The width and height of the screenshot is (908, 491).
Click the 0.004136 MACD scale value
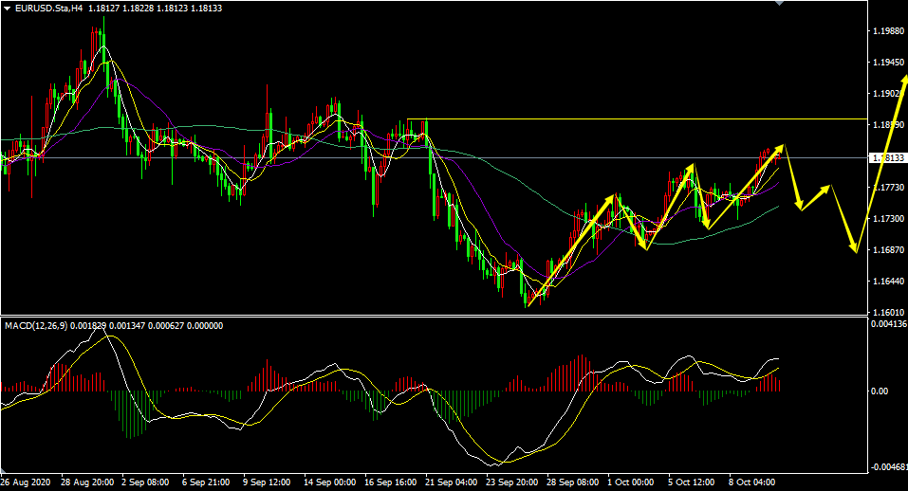pyautogui.click(x=889, y=324)
